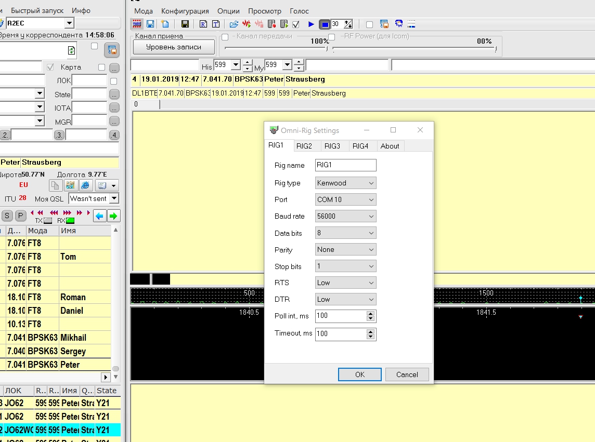Click the Уровень записи button

click(x=174, y=47)
